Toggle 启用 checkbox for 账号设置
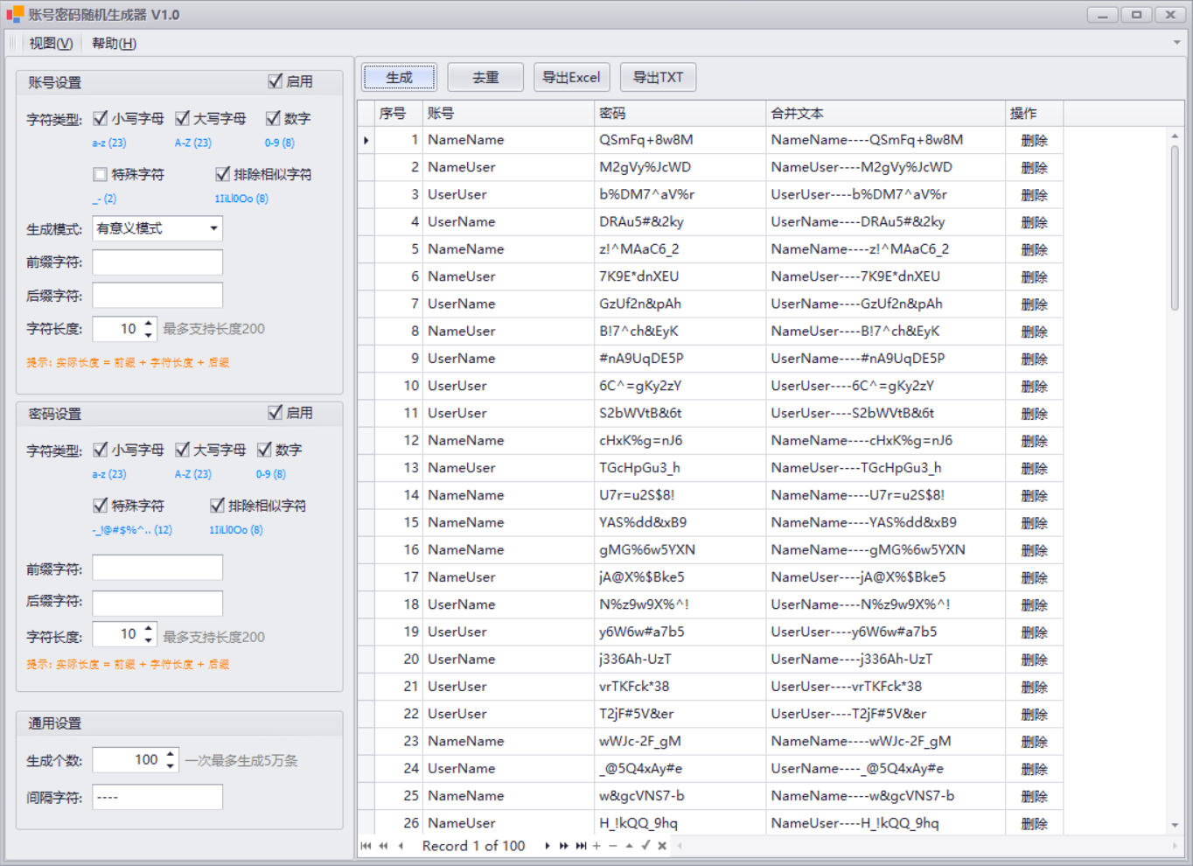Image resolution: width=1193 pixels, height=866 pixels. 276,81
